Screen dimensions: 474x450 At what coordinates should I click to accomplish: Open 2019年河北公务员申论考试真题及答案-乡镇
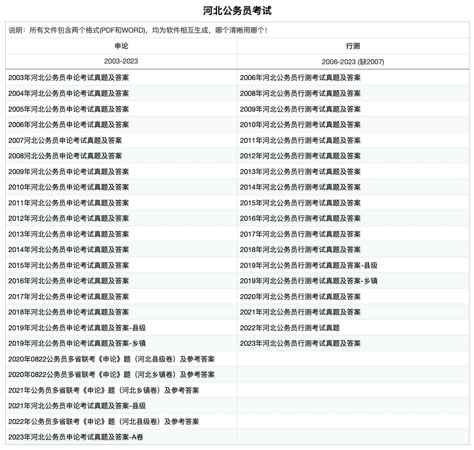[x=77, y=343]
